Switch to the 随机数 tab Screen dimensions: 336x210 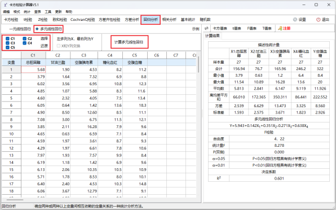pos(205,20)
